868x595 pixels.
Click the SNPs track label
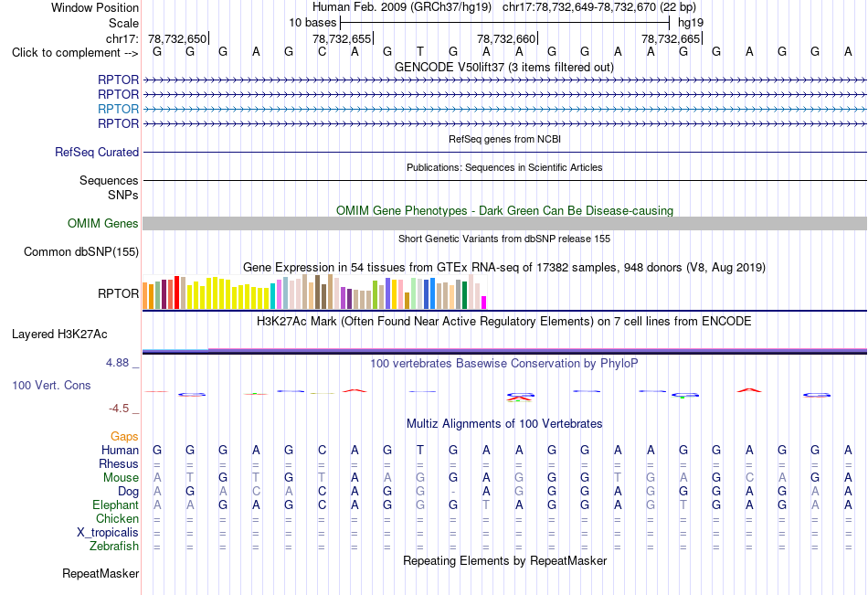123,195
